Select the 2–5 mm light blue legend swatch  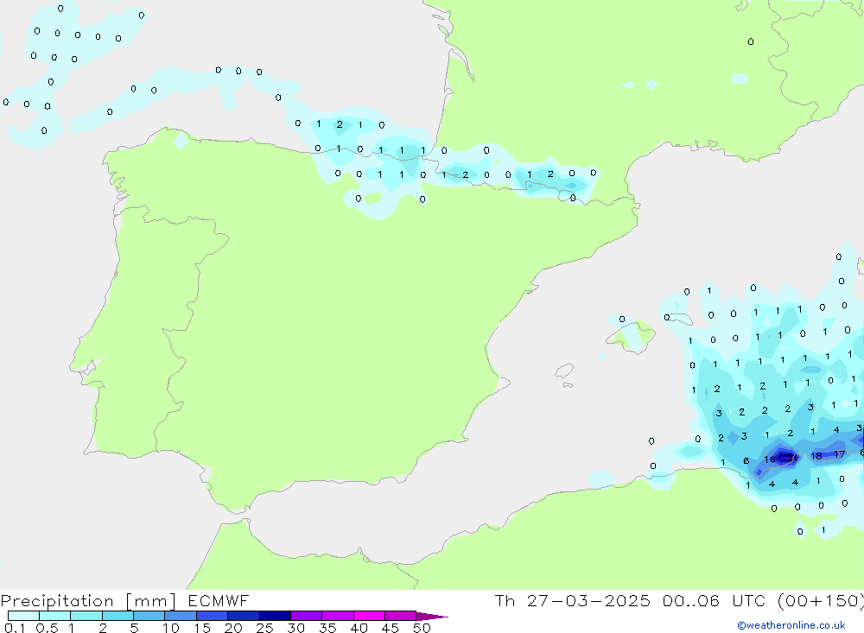(118, 616)
